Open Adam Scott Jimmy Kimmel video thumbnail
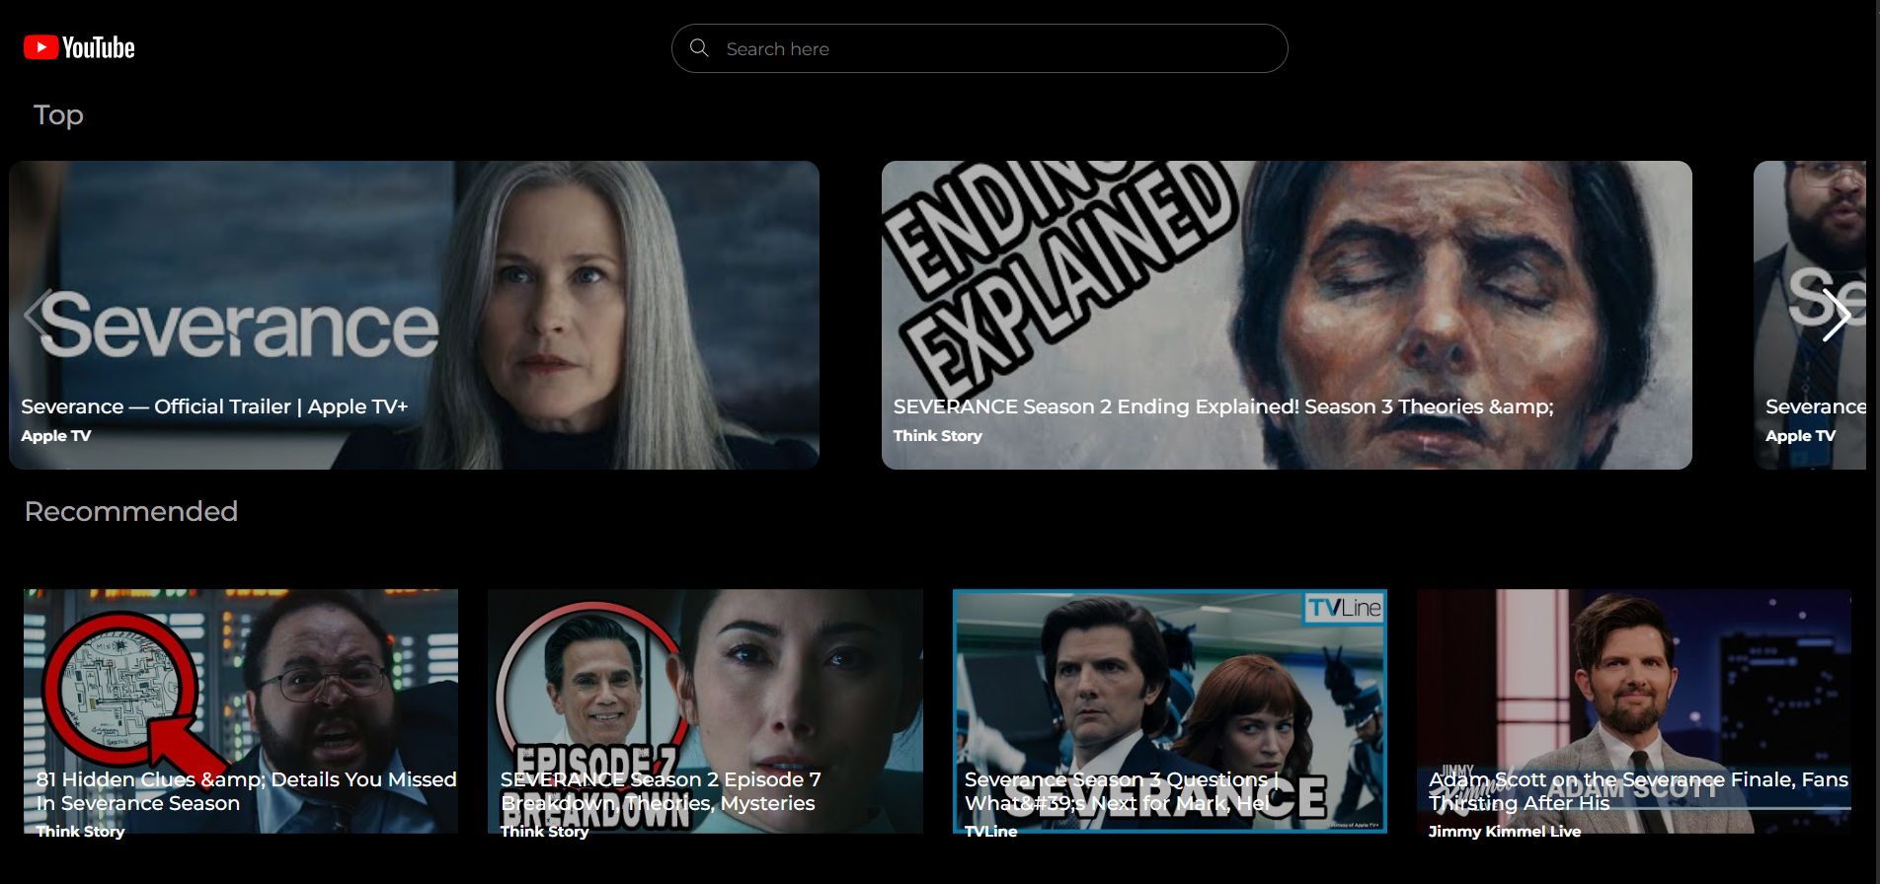This screenshot has width=1880, height=884. tap(1634, 710)
